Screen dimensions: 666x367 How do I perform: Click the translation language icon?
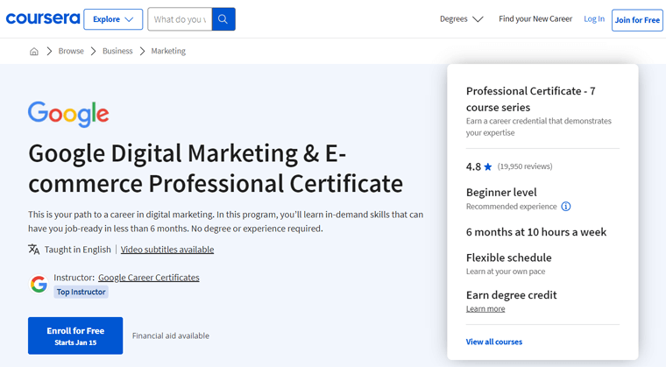coord(34,249)
